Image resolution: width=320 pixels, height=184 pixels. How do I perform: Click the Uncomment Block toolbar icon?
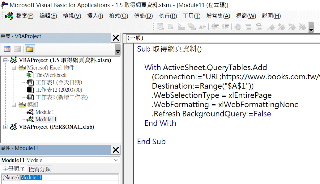[x=259, y=27]
